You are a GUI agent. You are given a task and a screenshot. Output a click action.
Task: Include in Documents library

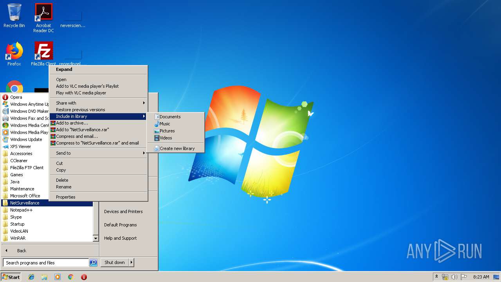(x=175, y=117)
